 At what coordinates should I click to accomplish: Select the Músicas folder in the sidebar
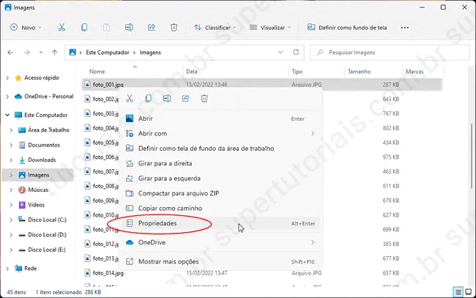38,190
